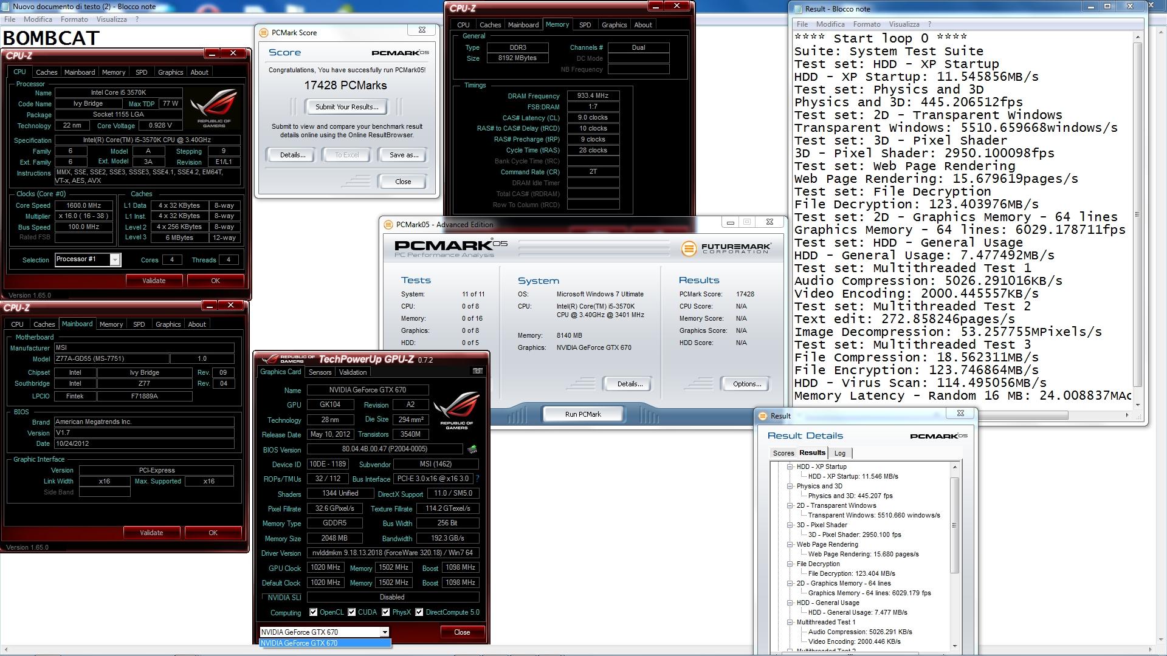Click Validate in the CPU-Z Mainboard window
Screen dimensions: 1167x656
tap(151, 533)
